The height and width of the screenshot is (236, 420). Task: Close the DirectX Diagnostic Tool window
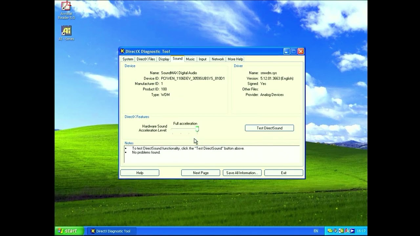(301, 51)
